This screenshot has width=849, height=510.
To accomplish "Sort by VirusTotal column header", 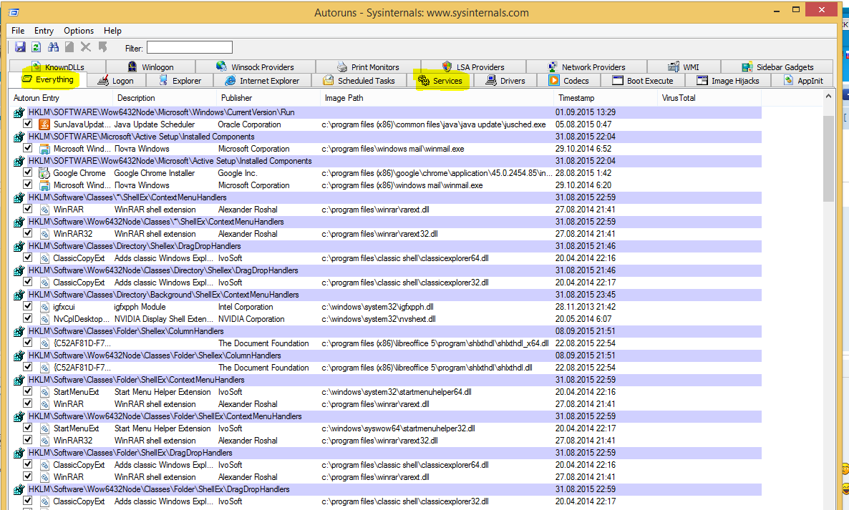I will pos(710,98).
